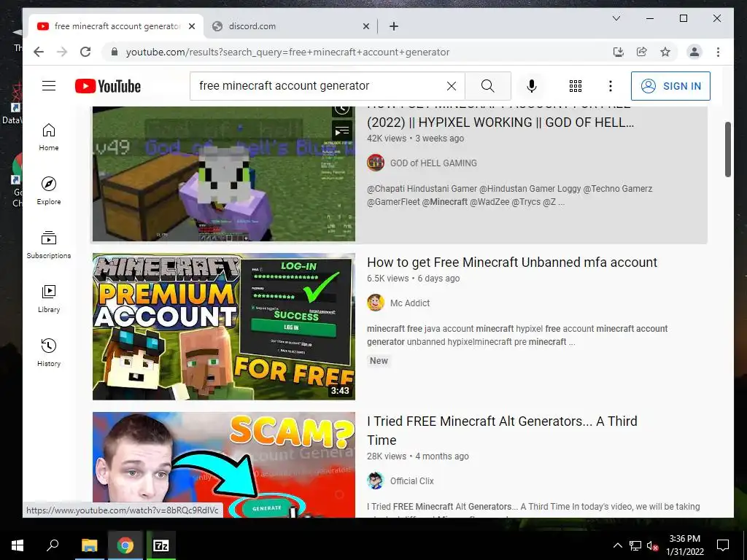Click the Chrome taskbar icon
Image resolution: width=747 pixels, height=560 pixels.
click(125, 545)
